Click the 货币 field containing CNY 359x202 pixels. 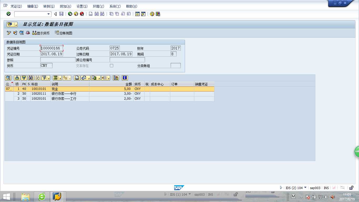click(x=46, y=65)
